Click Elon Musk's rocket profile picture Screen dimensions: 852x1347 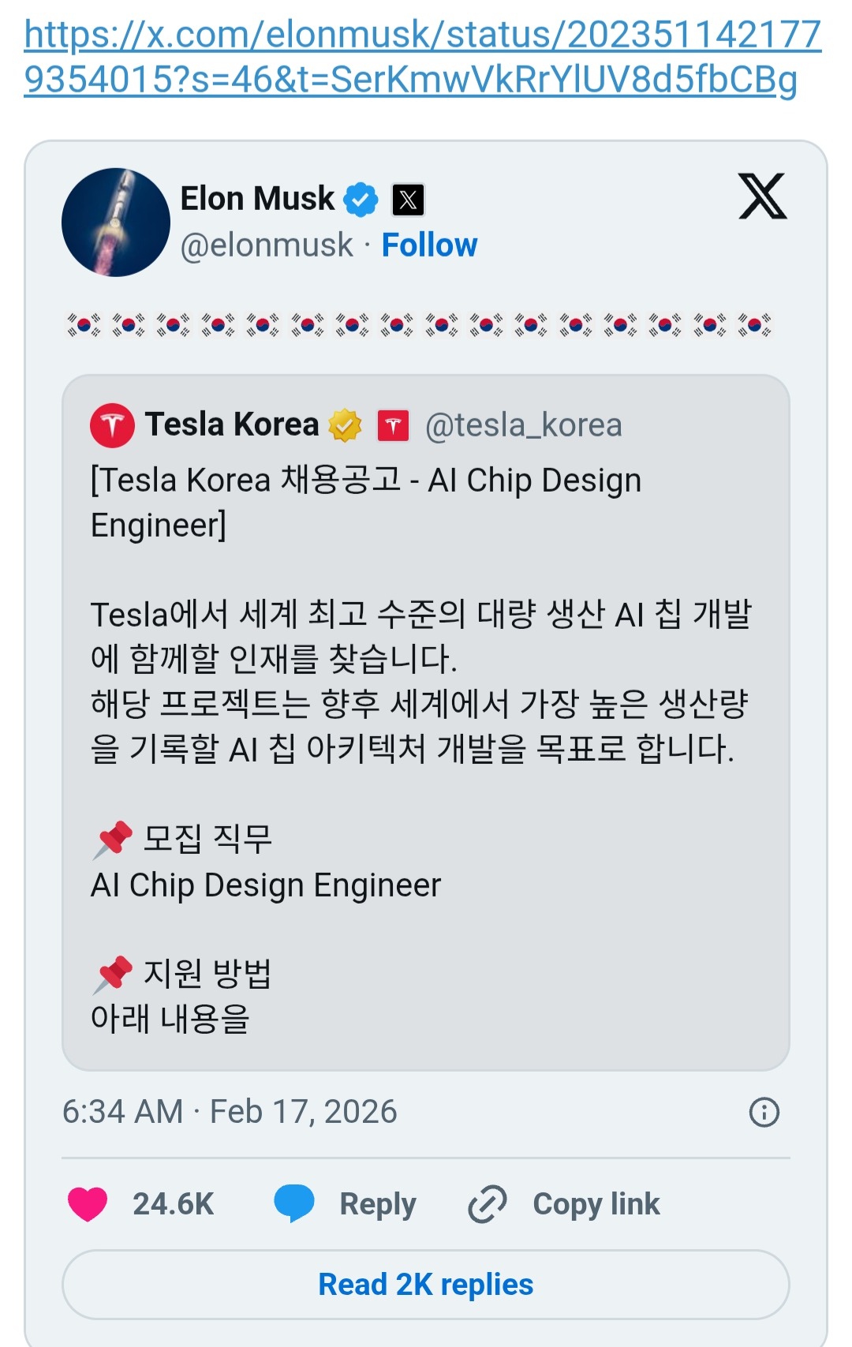[116, 223]
